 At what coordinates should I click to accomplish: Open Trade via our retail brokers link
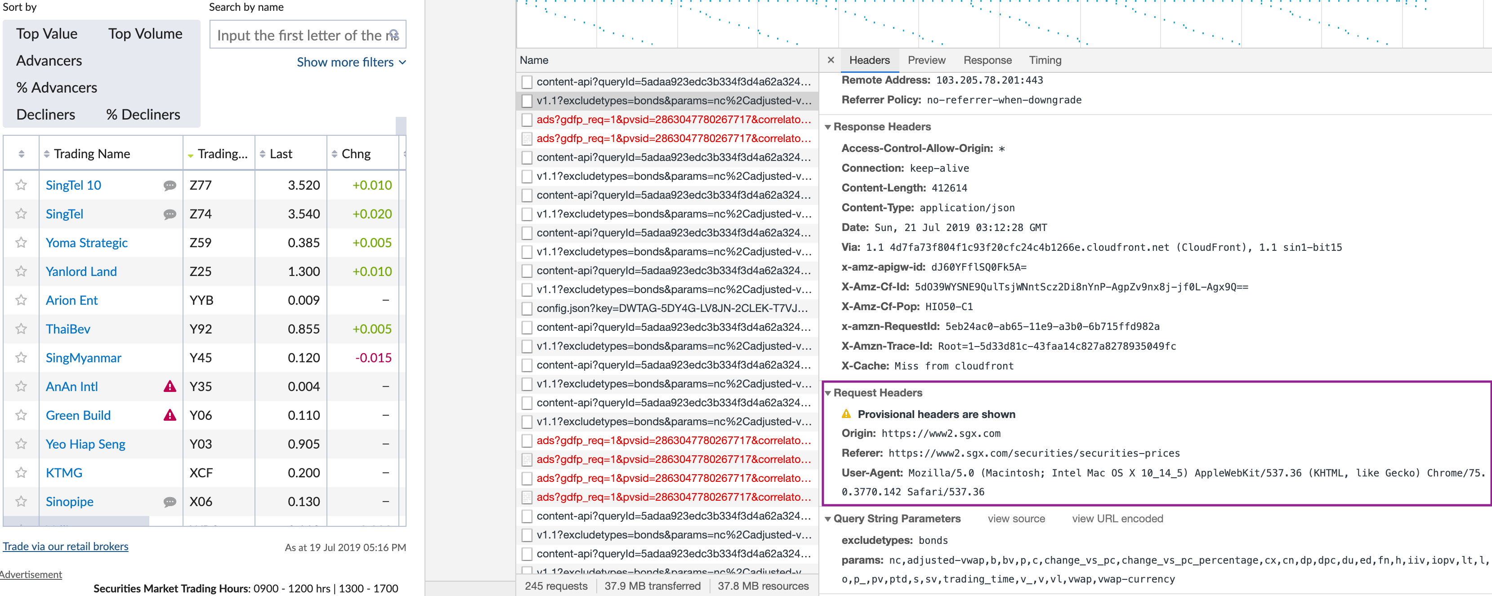point(66,546)
